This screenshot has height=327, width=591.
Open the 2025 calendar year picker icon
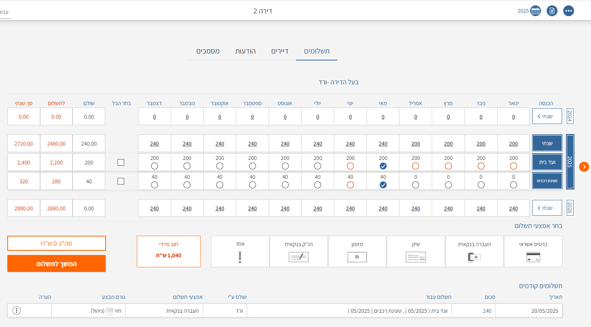535,11
